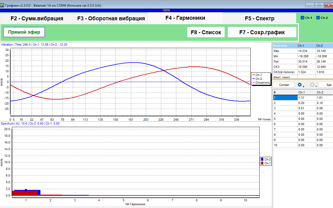The image size is (333, 208).
Task: Click the Прямой эфир button
Action: [x=24, y=32]
